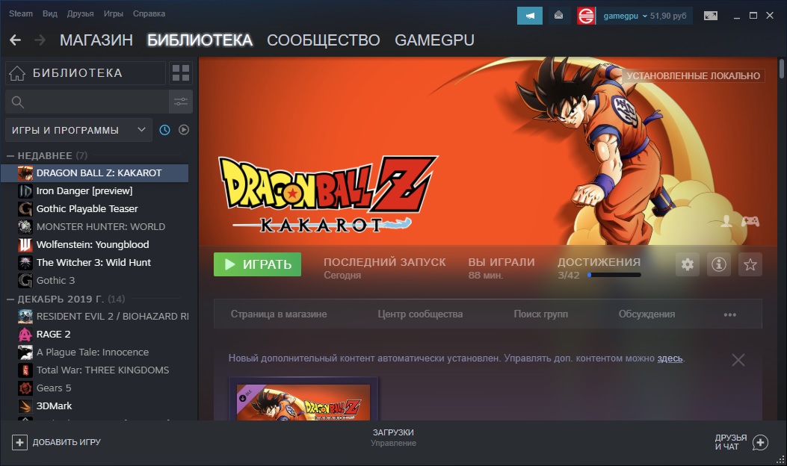Go to GAMEGPU profile tab
787x466 pixels.
coord(435,40)
